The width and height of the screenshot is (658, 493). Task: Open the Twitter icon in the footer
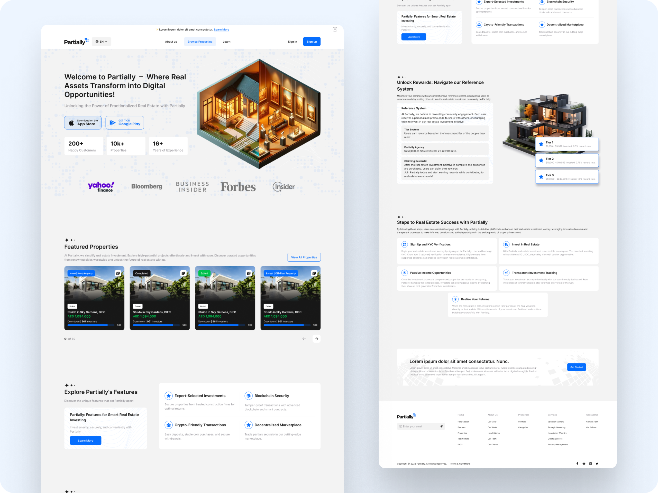click(597, 463)
